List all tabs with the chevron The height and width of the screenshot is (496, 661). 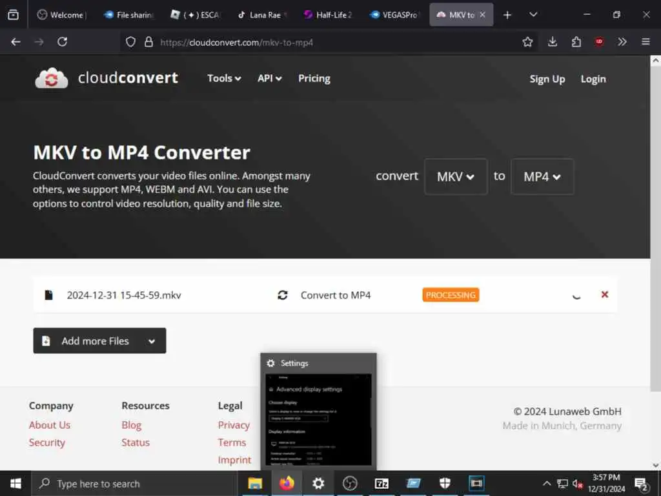click(x=533, y=15)
